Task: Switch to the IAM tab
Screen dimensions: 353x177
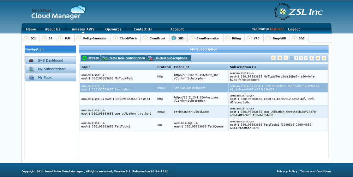Action: 65,38
